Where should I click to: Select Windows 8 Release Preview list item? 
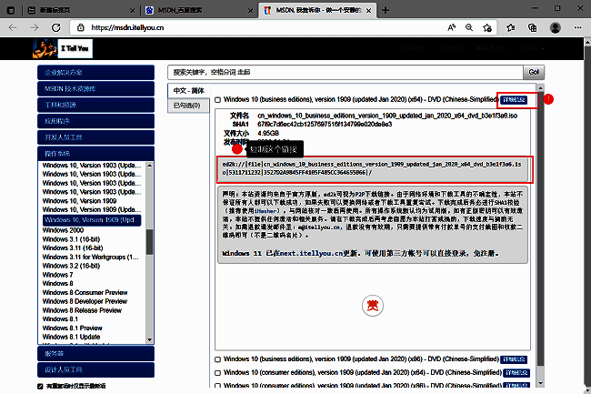82,310
